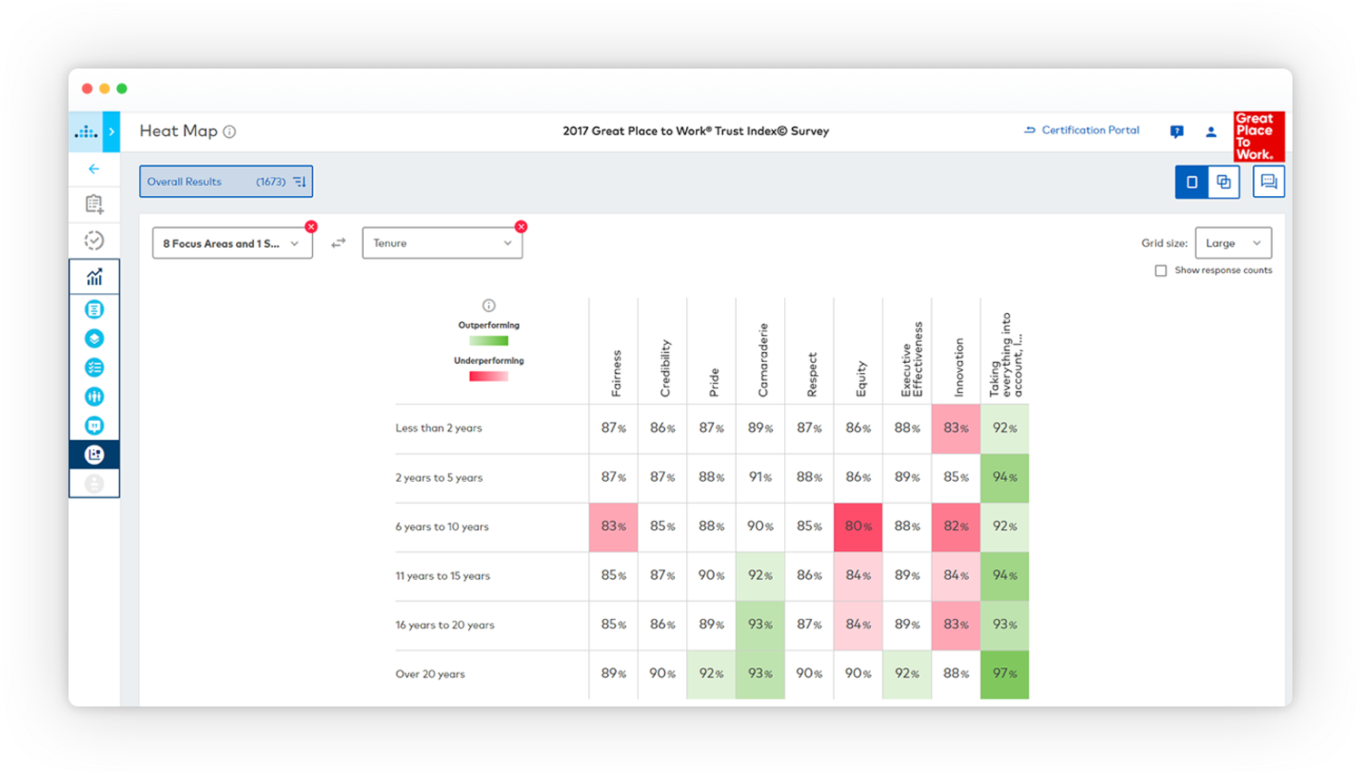Open the circular checkmark progress icon
The height and width of the screenshot is (775, 1361).
(x=94, y=240)
